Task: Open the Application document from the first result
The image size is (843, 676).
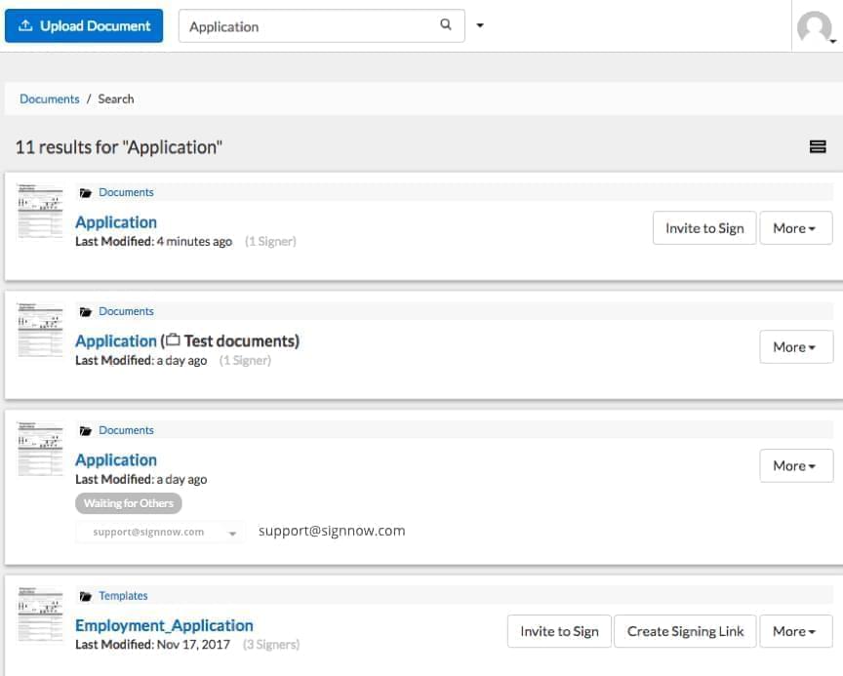Action: click(115, 222)
